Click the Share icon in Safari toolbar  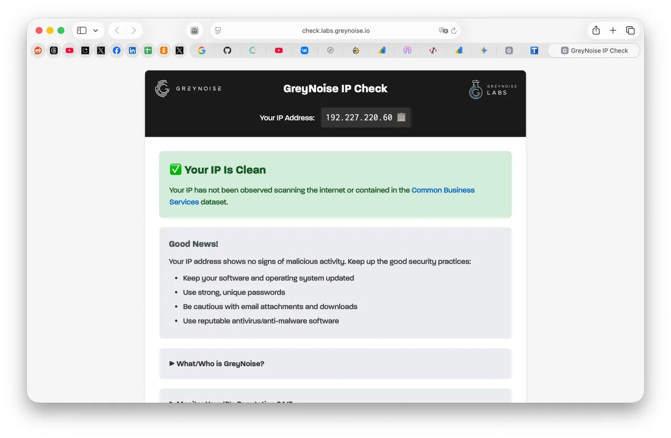click(596, 30)
